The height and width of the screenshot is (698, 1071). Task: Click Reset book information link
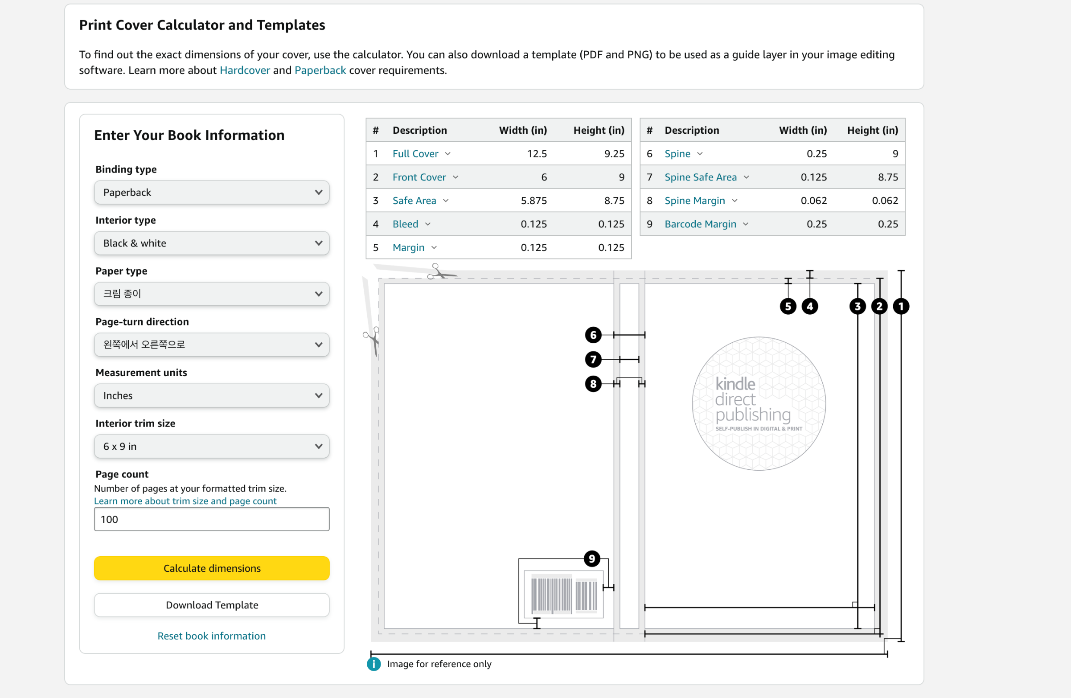coord(212,636)
